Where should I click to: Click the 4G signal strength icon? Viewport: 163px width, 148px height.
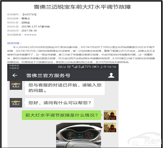(x=81, y=67)
